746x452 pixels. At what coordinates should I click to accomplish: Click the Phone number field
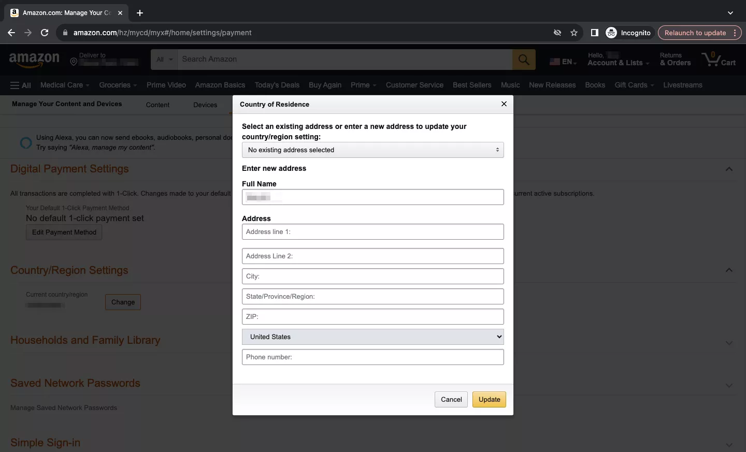tap(373, 357)
